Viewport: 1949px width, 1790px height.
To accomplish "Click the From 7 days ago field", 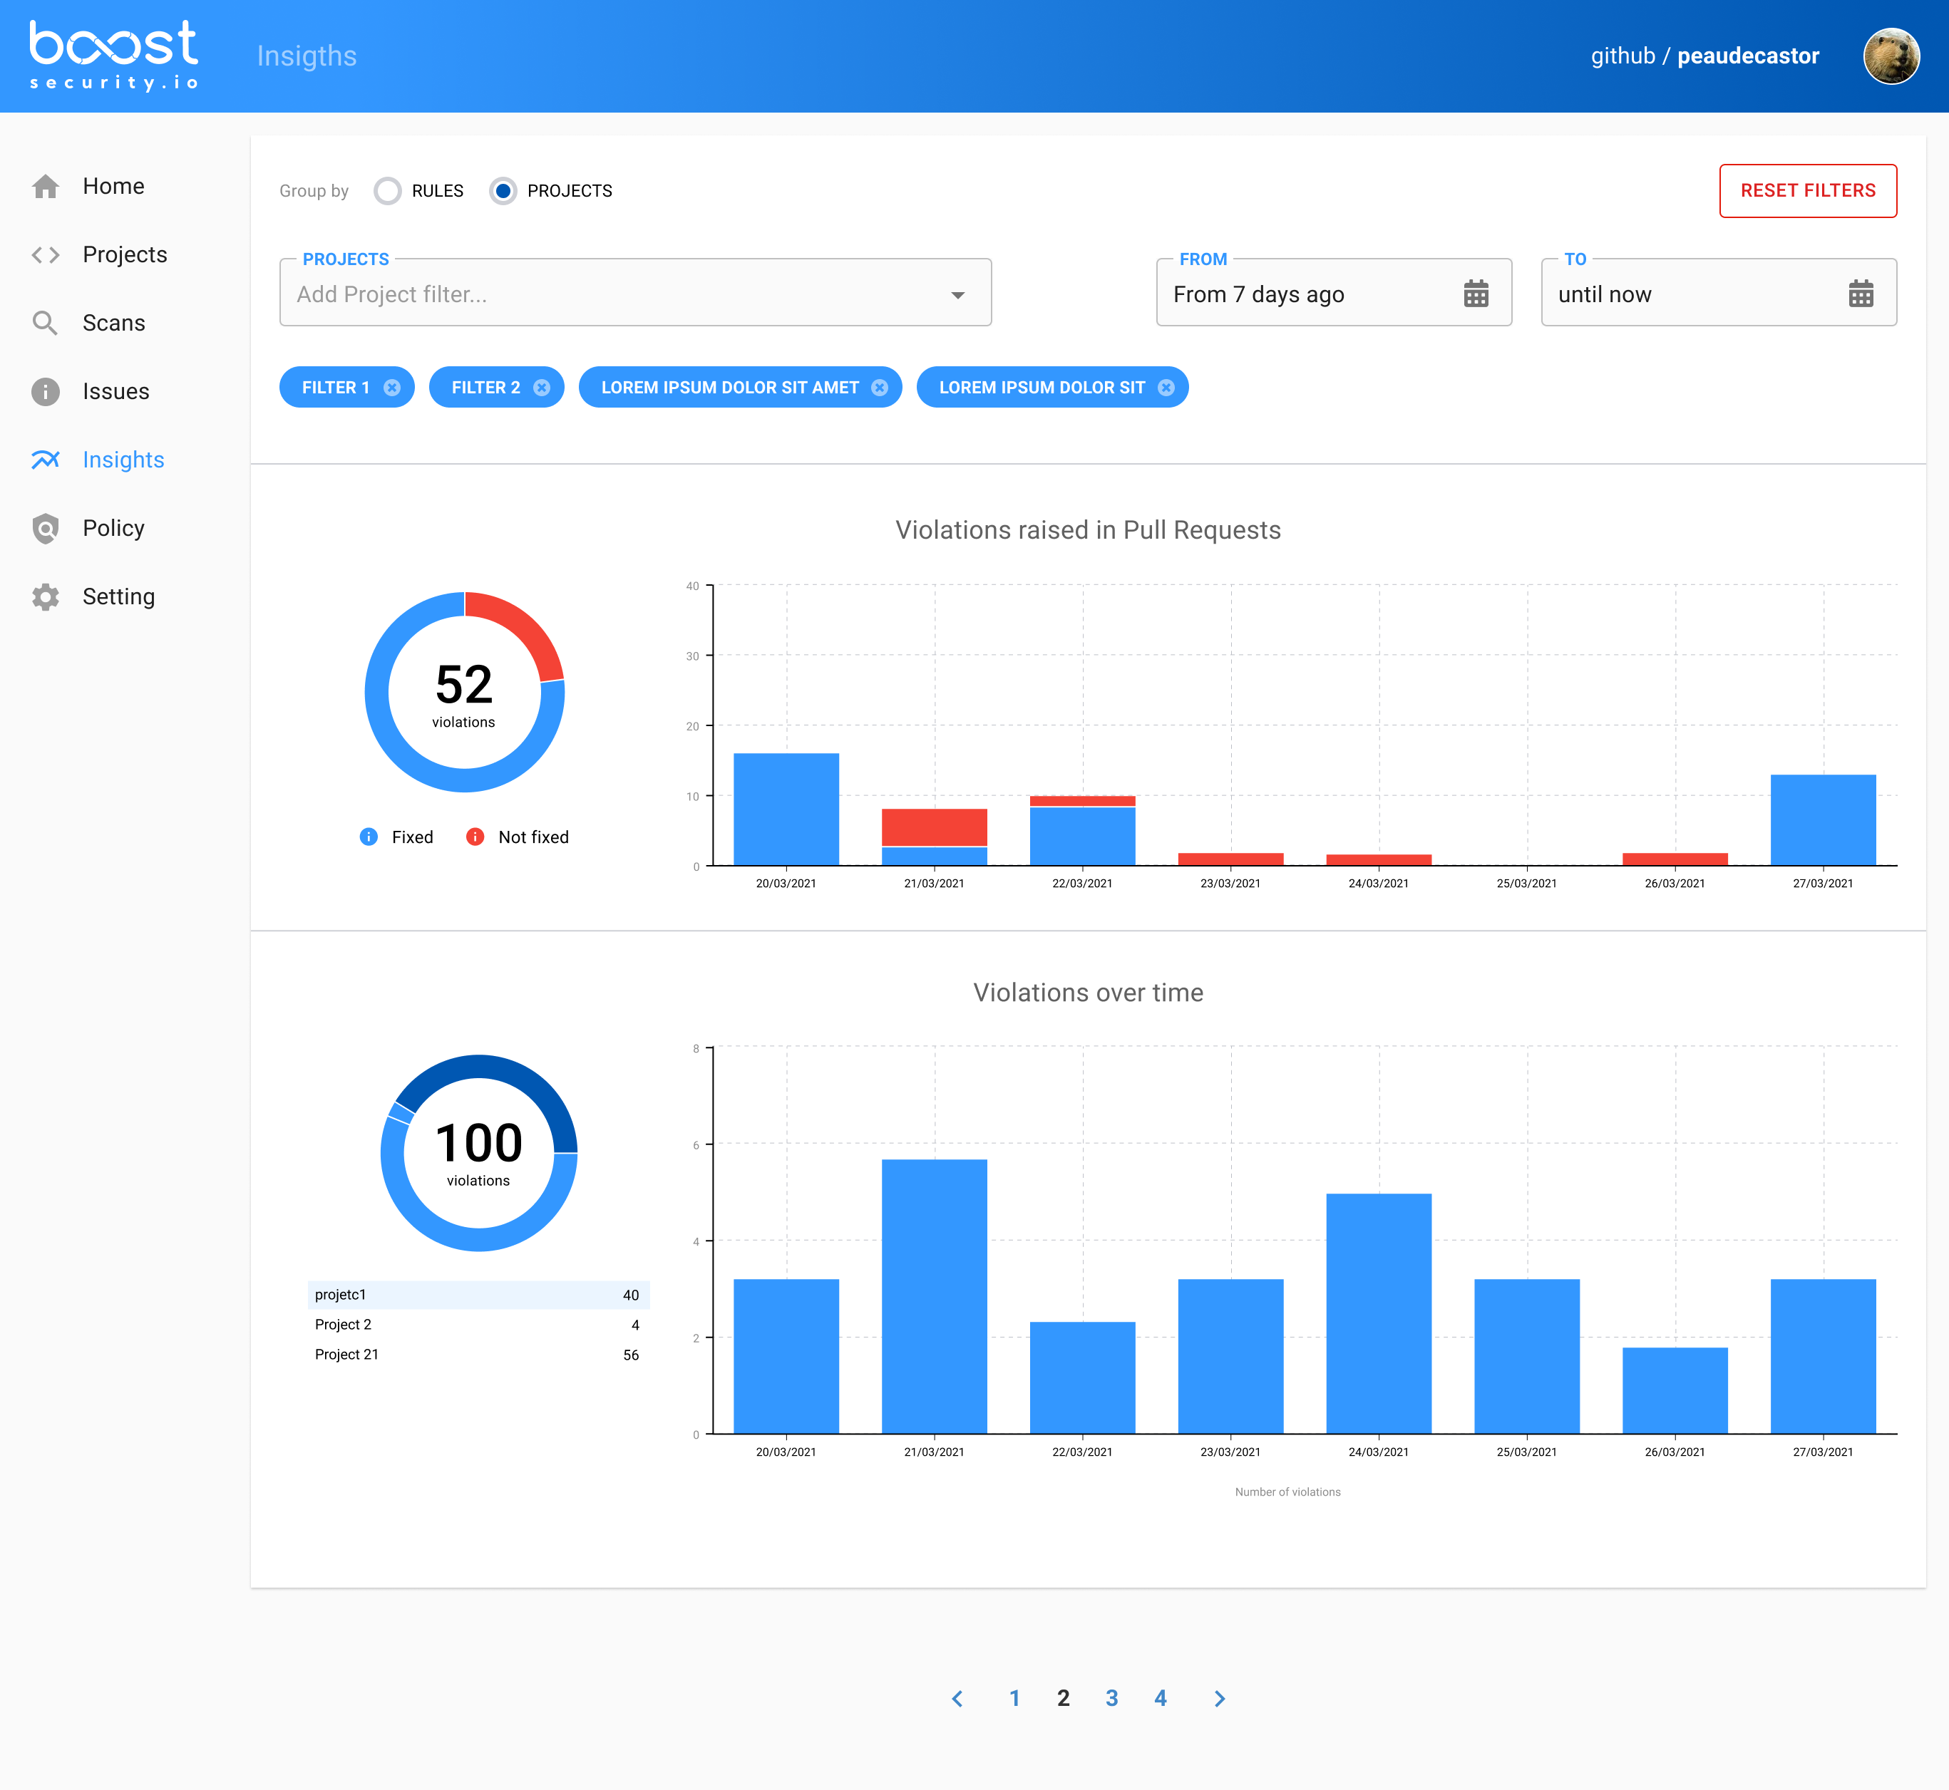I will pyautogui.click(x=1334, y=293).
